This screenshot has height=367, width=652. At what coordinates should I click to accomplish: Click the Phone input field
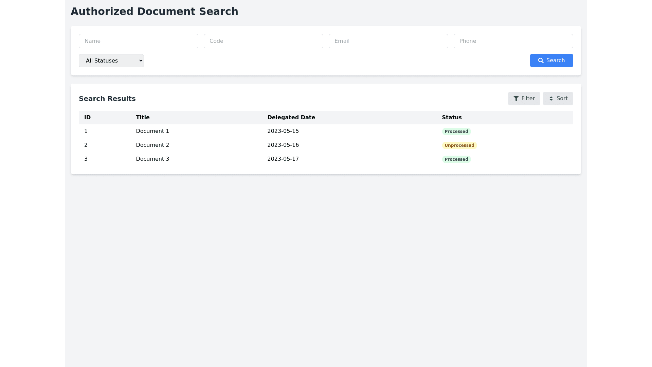point(513,41)
